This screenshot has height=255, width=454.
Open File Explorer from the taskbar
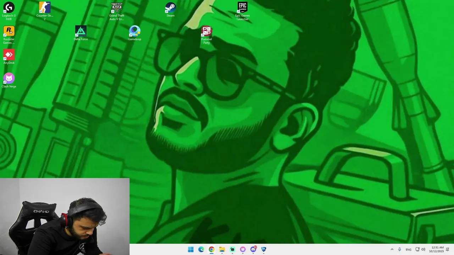point(222,249)
